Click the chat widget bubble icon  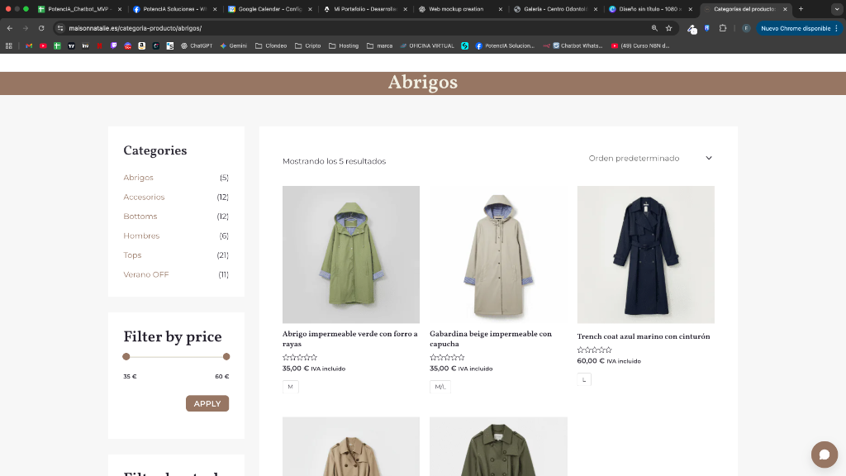pyautogui.click(x=824, y=454)
